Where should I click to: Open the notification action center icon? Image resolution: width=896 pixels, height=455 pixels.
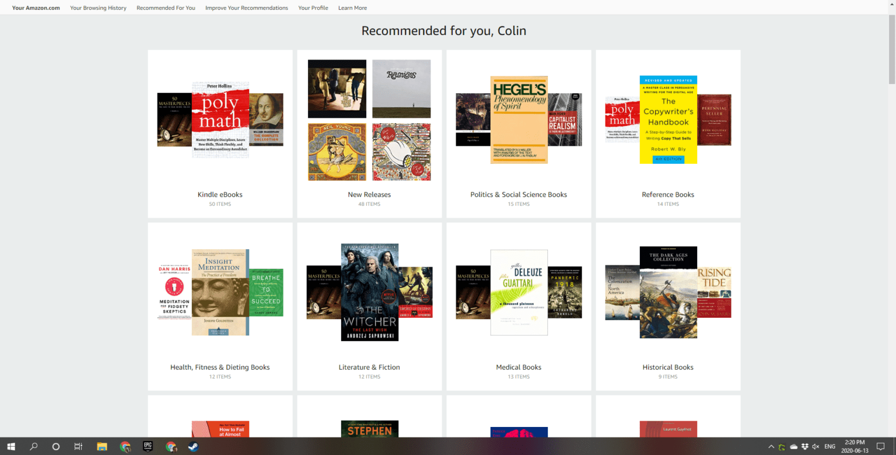pos(880,446)
